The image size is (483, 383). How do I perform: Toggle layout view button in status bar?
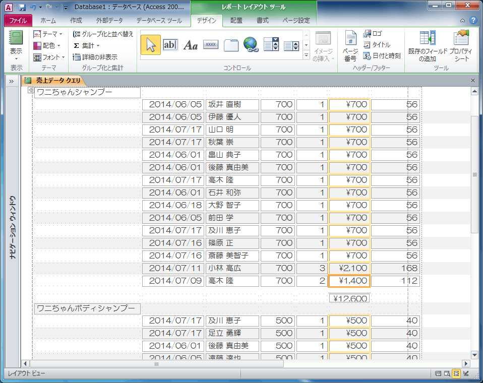click(456, 373)
